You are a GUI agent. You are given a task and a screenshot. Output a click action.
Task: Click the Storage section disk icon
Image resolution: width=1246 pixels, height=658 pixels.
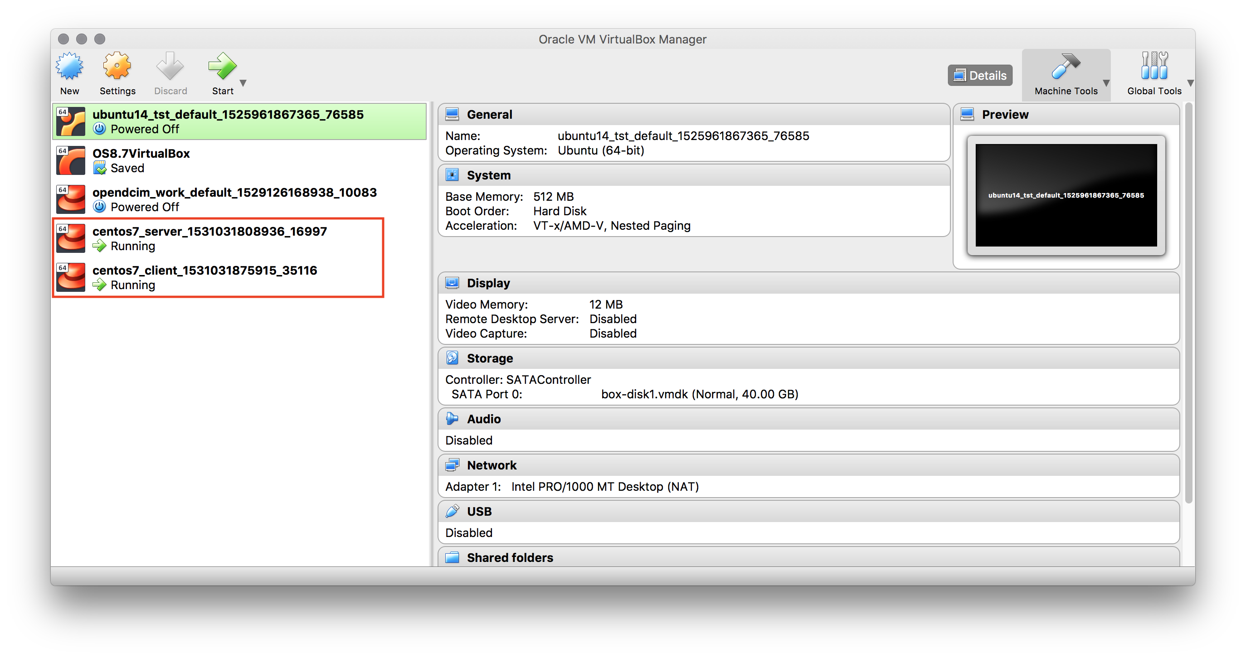coord(452,358)
